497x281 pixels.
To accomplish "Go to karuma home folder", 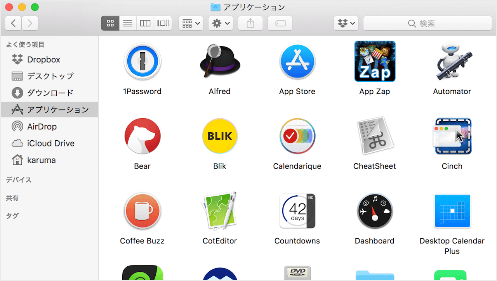I will [x=49, y=160].
